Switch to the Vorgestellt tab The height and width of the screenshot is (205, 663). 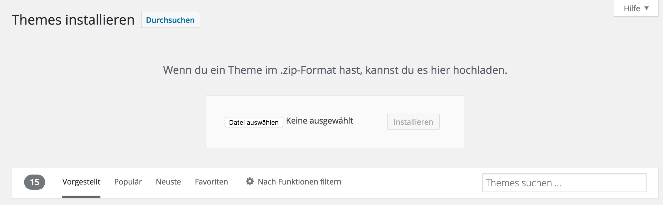coord(81,182)
